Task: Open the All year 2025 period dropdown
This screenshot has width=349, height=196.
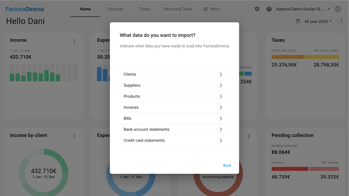Action: click(318, 22)
